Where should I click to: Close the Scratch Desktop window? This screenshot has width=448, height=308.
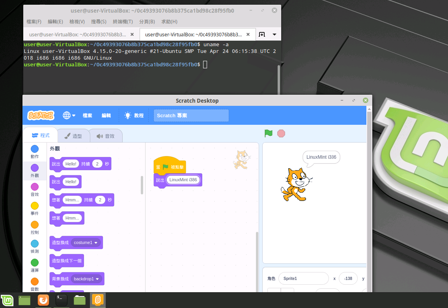click(x=366, y=100)
